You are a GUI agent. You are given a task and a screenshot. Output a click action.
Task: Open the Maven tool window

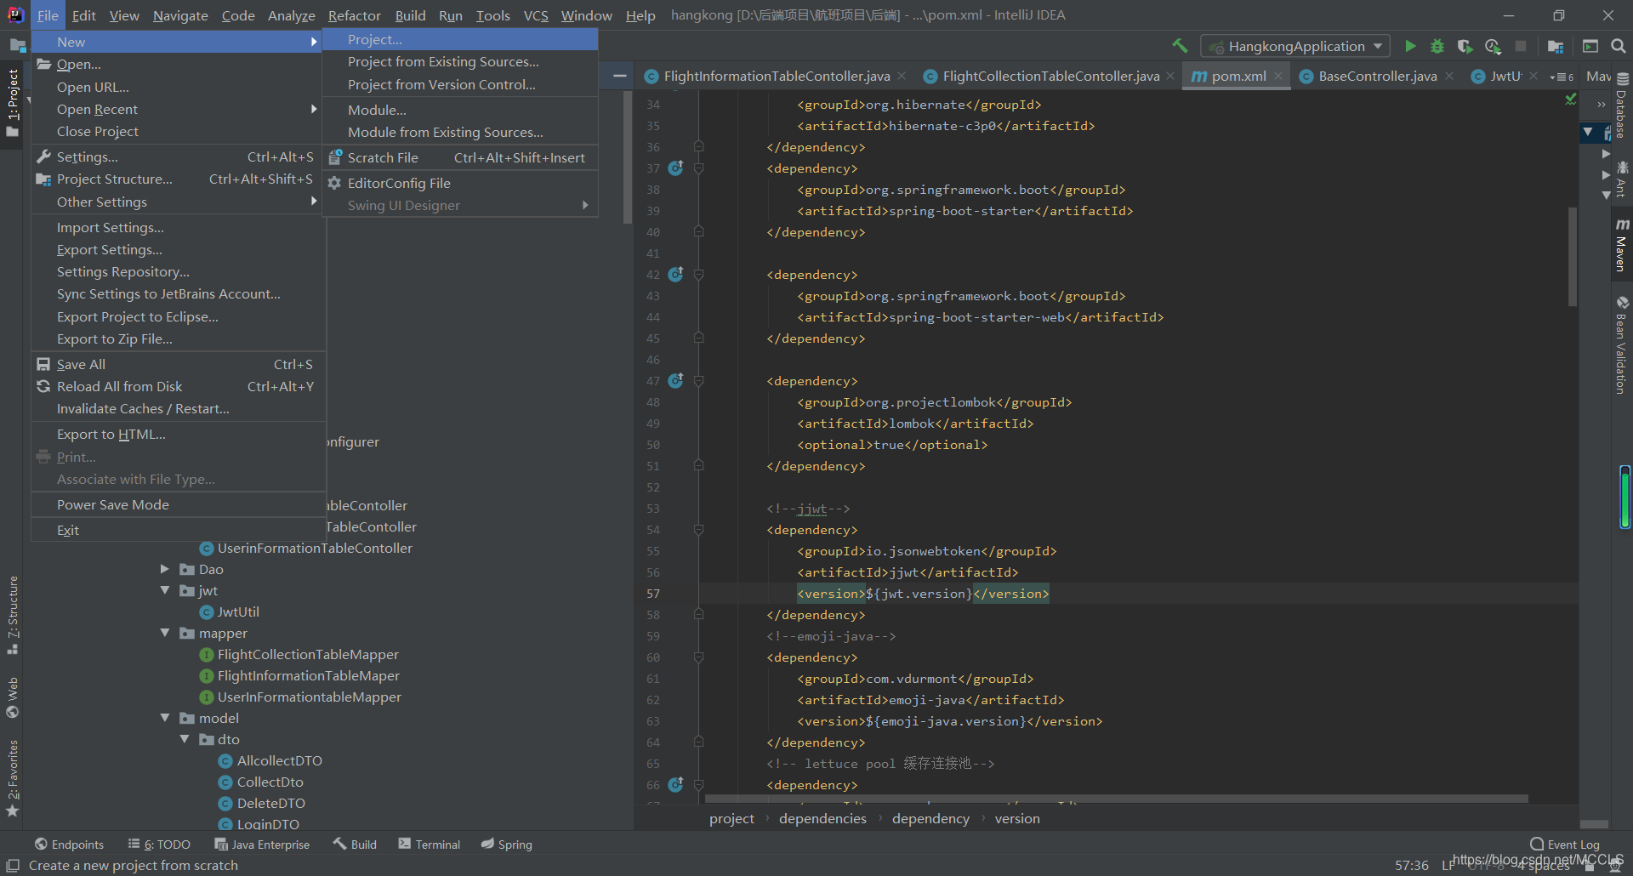pyautogui.click(x=1622, y=245)
